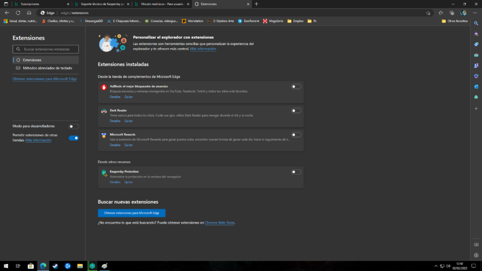Open the sidebar Outlook icon
The width and height of the screenshot is (482, 271).
point(476,87)
